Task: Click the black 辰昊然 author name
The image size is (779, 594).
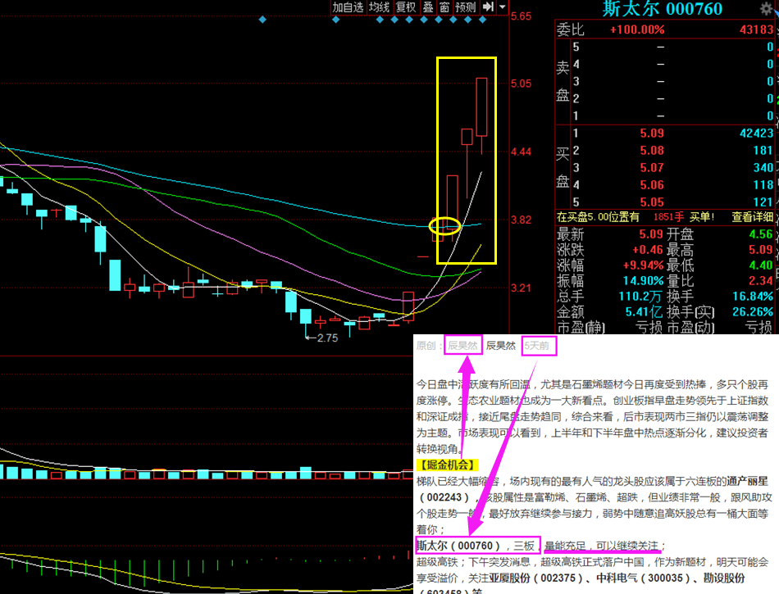Action: click(x=501, y=346)
